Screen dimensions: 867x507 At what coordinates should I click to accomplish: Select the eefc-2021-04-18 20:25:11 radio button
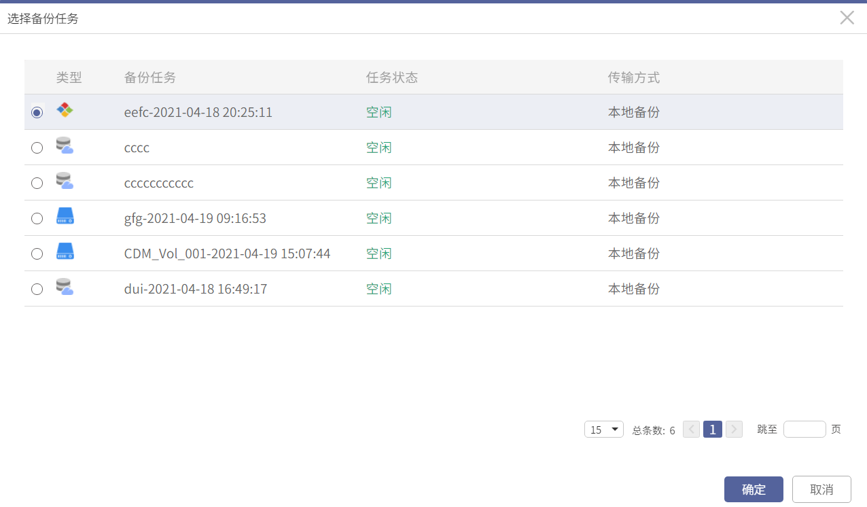tap(37, 112)
